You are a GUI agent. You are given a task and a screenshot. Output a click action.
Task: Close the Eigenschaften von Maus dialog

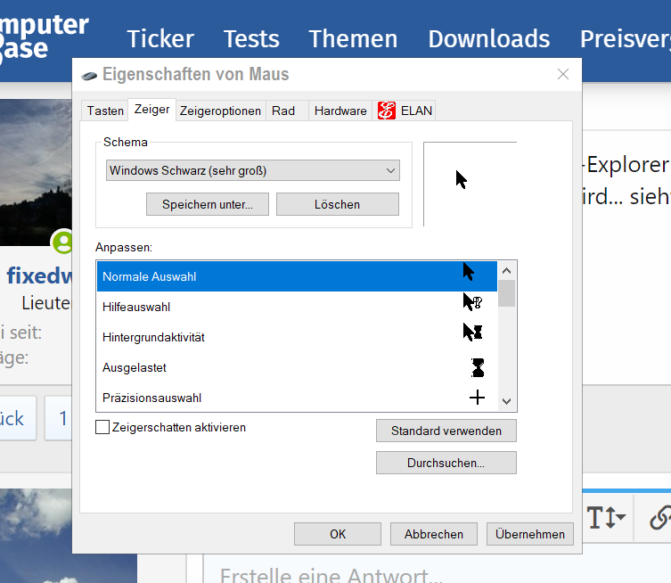pyautogui.click(x=563, y=74)
